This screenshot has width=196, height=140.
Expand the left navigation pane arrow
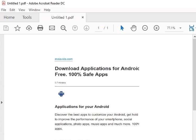(x=2, y=102)
